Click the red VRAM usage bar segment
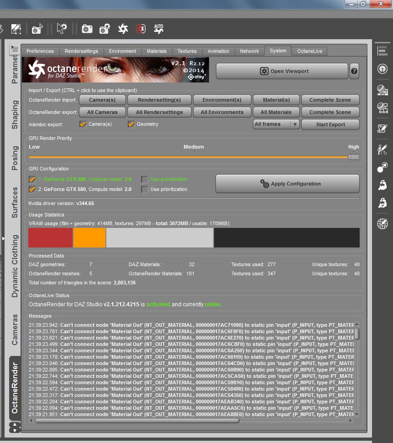Screen dimensions: 393x443 click(50, 237)
